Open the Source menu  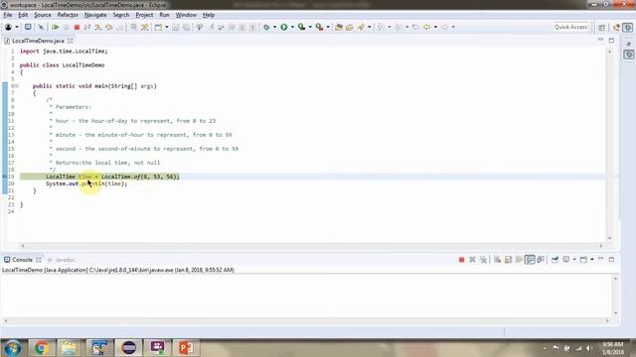click(x=43, y=15)
